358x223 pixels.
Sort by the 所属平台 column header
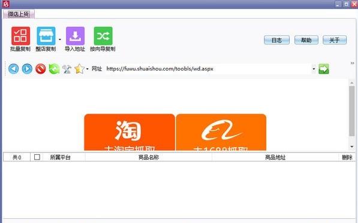61,157
